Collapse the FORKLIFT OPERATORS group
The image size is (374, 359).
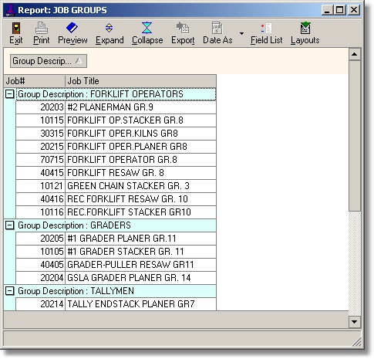10,94
